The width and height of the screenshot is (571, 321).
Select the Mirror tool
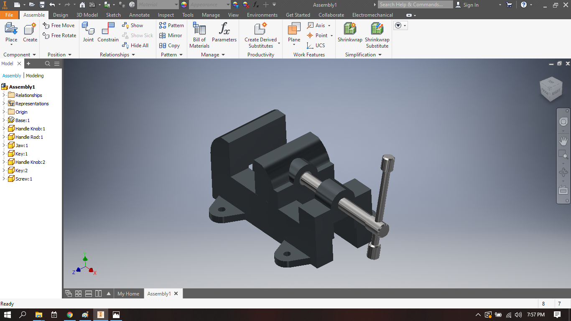171,36
